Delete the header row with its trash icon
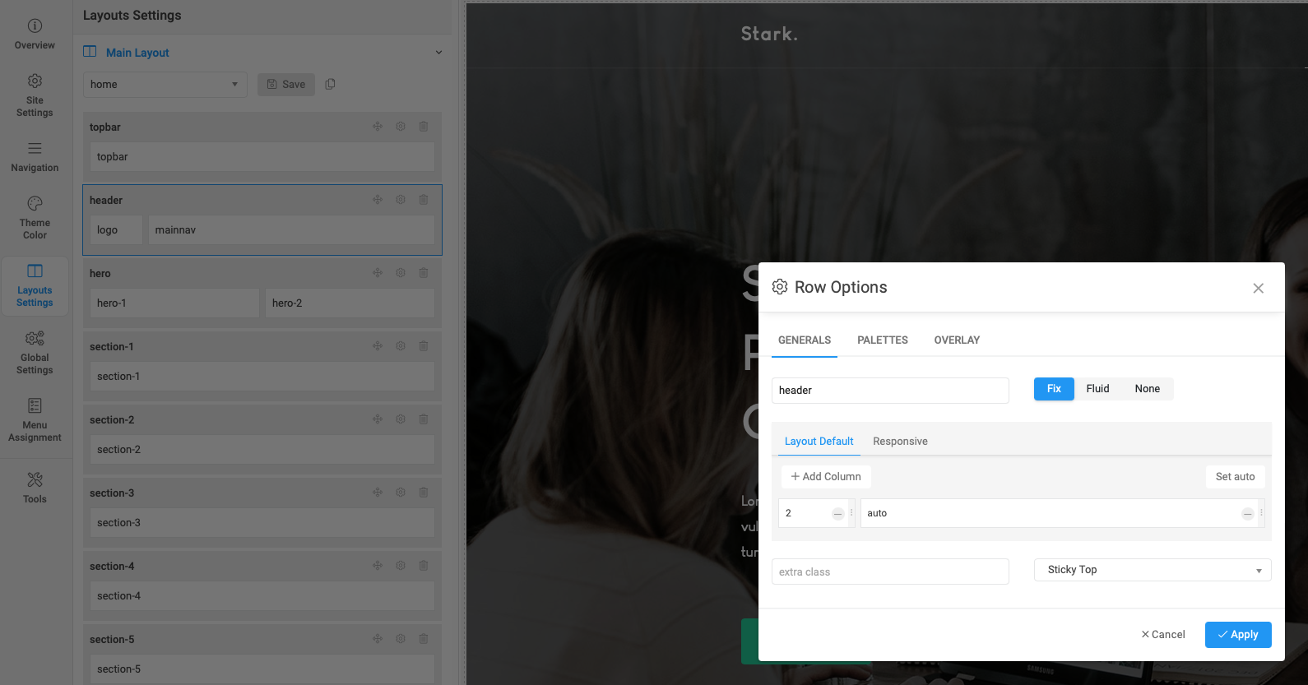The image size is (1308, 685). (424, 200)
